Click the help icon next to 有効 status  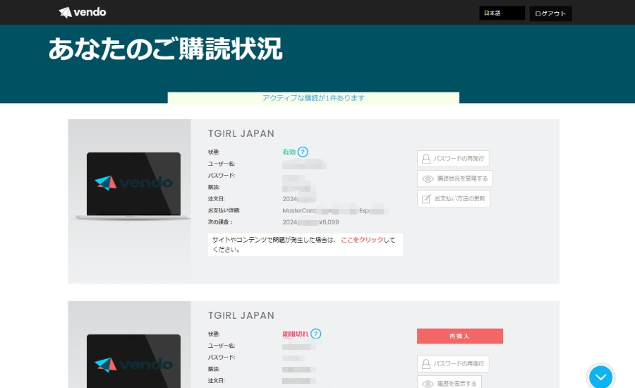[303, 152]
